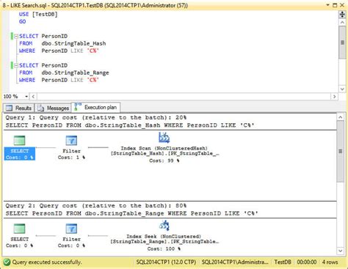Click the Filter operator icon in Query 1
This screenshot has width=348, height=269.
[x=71, y=141]
